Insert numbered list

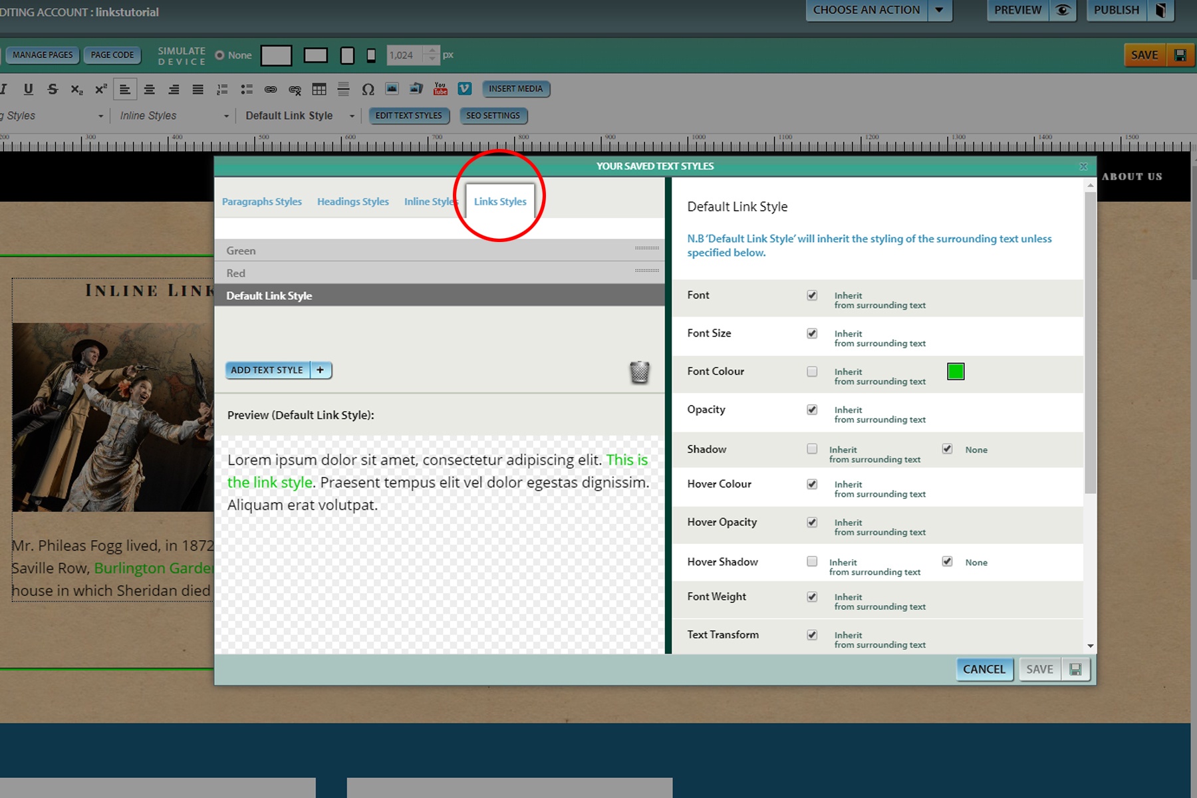pos(222,89)
